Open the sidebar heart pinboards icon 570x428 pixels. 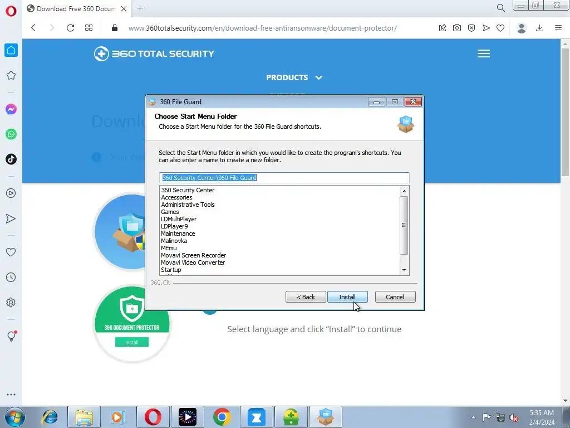pyautogui.click(x=11, y=252)
